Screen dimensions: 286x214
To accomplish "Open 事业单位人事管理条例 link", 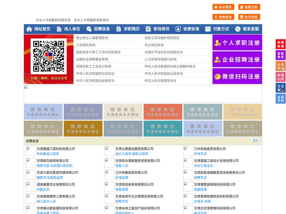I will [92, 38].
